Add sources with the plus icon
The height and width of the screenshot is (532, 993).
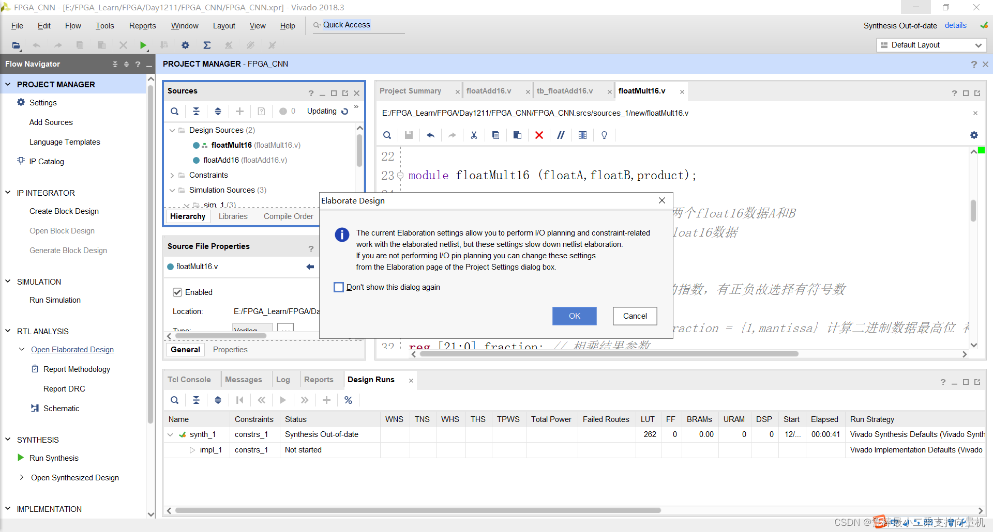tap(239, 111)
